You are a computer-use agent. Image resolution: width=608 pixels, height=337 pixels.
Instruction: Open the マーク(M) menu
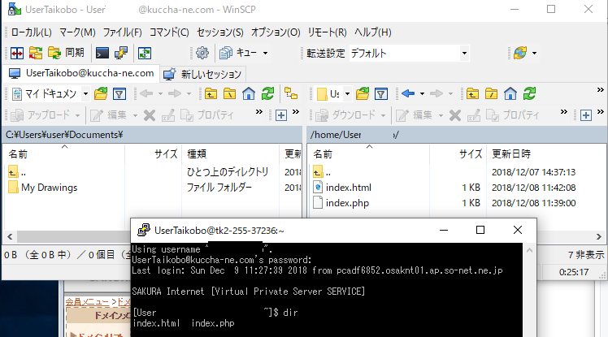(x=77, y=32)
